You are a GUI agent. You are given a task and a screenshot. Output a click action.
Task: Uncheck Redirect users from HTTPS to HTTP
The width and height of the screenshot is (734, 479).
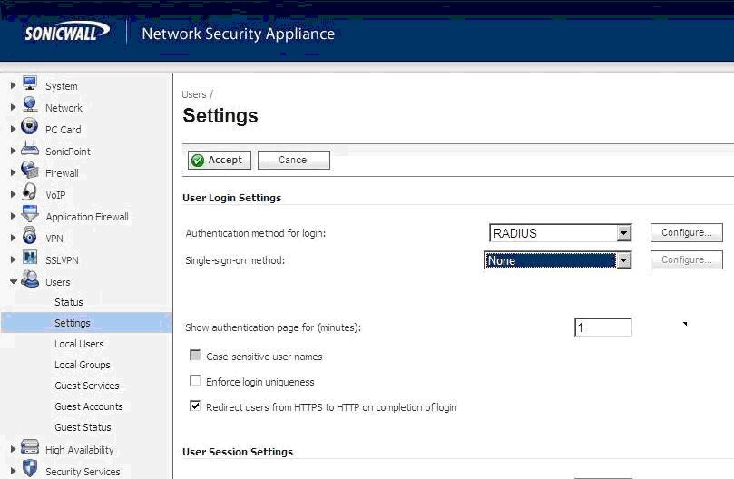coord(195,406)
